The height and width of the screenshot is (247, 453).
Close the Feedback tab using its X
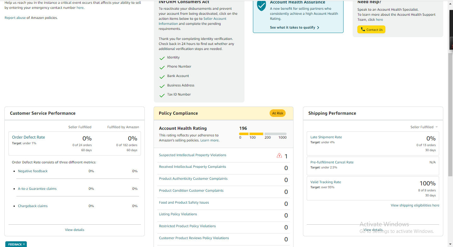coord(24,244)
